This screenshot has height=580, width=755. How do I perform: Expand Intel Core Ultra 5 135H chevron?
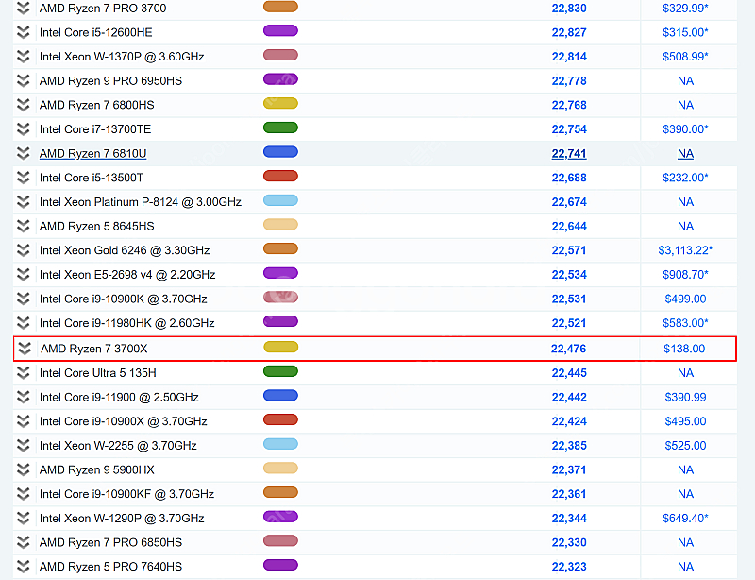coord(23,373)
